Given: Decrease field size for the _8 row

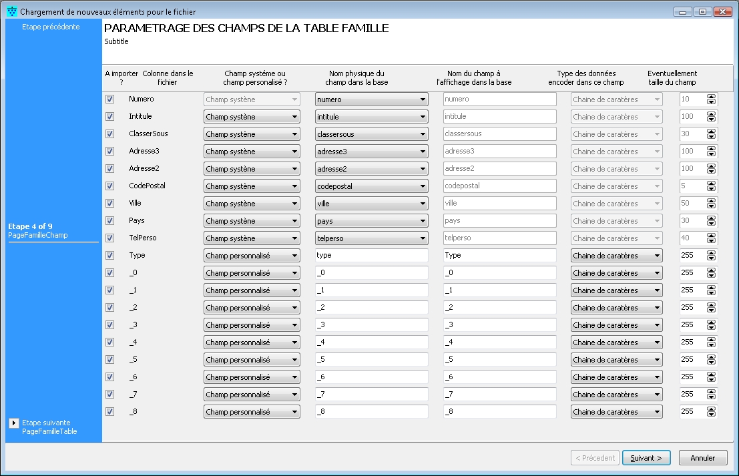Looking at the screenshot, I should click(x=711, y=415).
